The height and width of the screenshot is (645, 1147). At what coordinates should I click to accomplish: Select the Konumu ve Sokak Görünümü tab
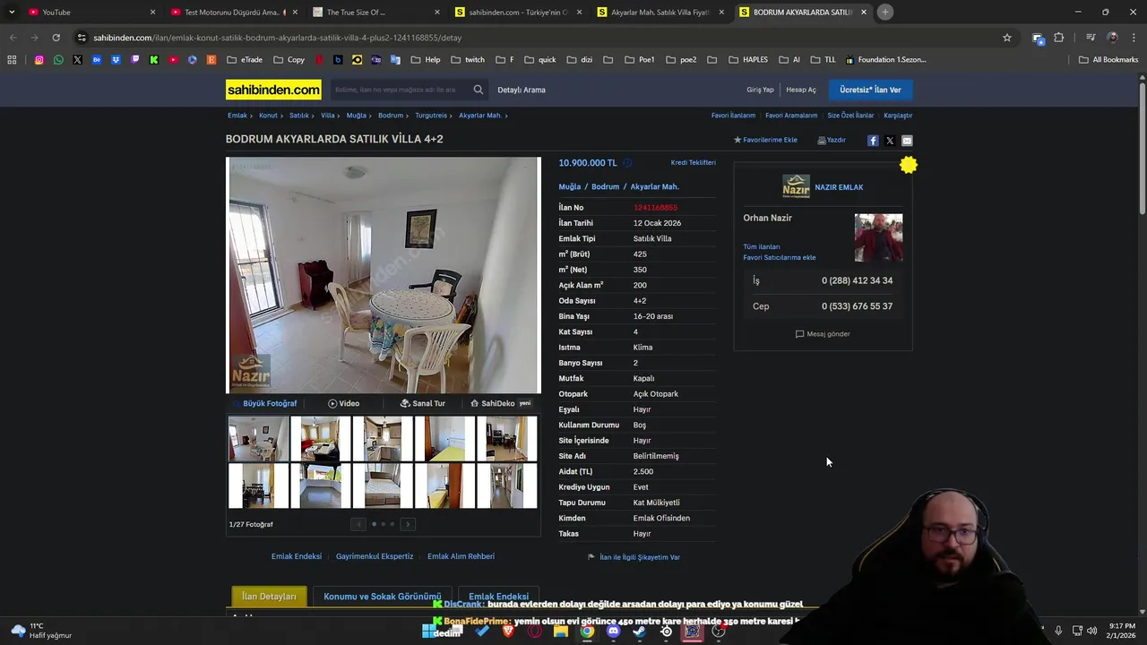click(x=383, y=597)
